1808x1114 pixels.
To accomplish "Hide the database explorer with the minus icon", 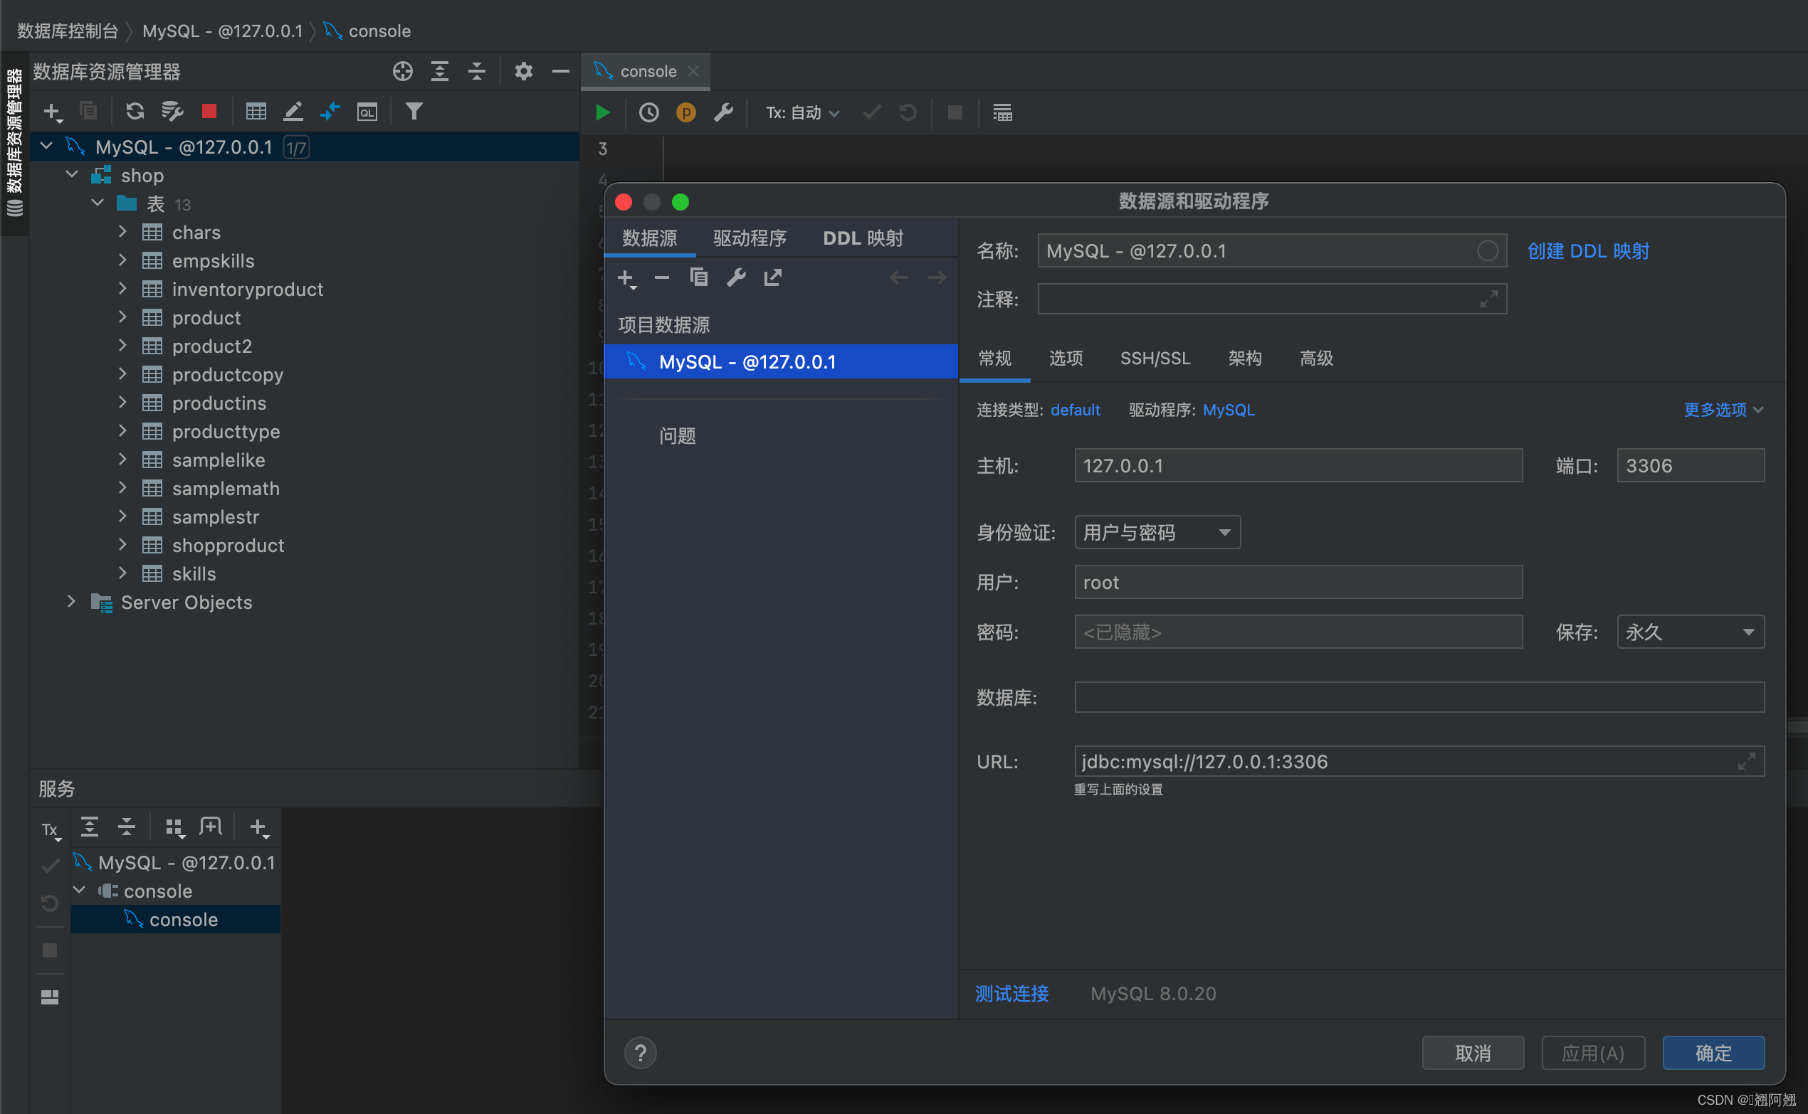I will (560, 71).
